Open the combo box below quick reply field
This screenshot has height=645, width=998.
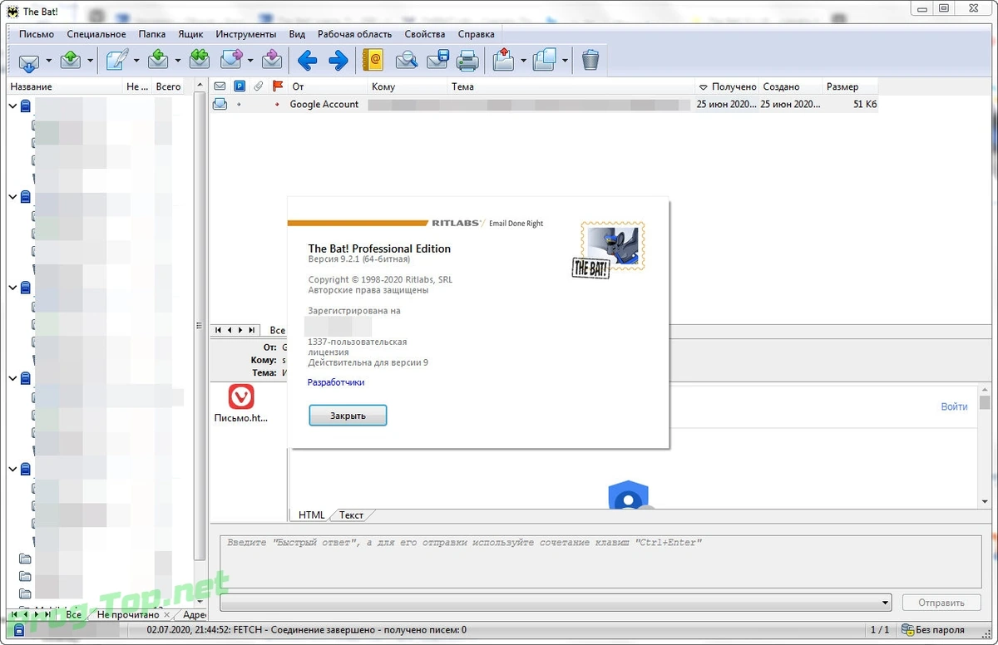556,603
